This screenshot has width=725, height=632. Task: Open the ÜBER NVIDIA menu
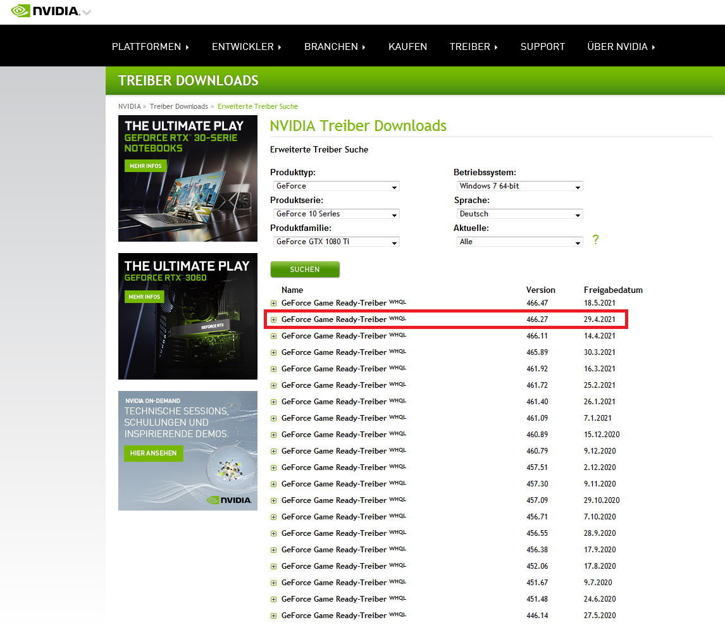coord(621,47)
